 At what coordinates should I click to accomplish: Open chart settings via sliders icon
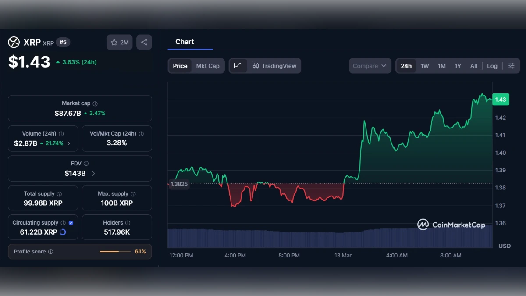(x=511, y=65)
